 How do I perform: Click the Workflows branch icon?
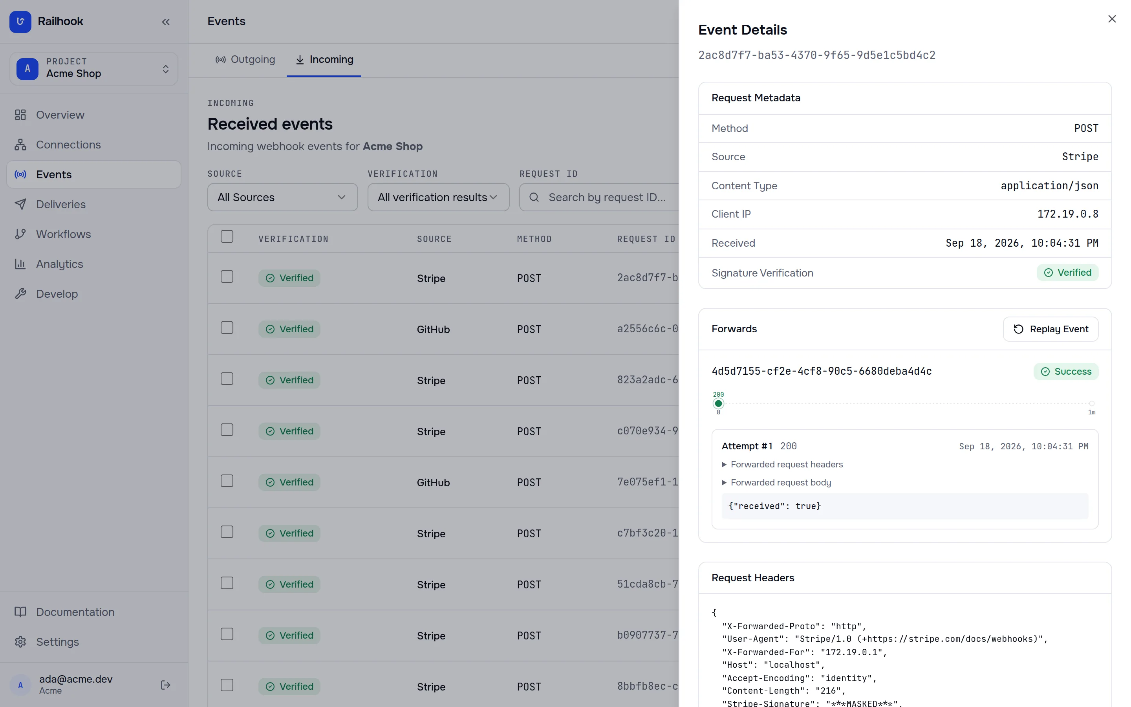click(x=20, y=234)
